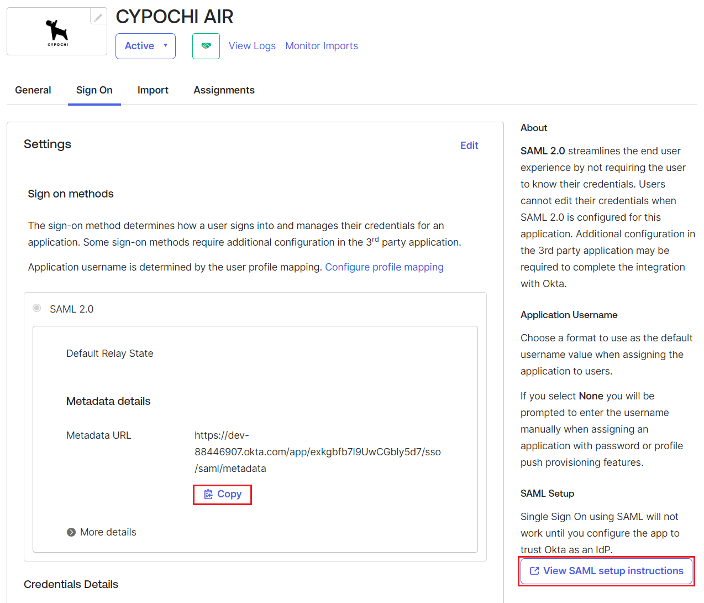Click the CYPOCHI AIR application title
Image resolution: width=704 pixels, height=603 pixels.
coord(175,17)
